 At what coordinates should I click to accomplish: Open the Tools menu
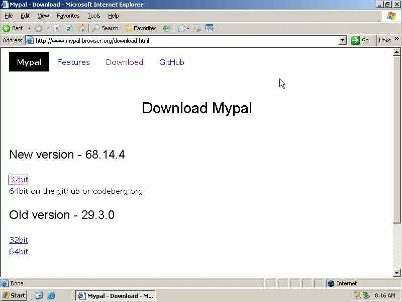[x=94, y=16]
